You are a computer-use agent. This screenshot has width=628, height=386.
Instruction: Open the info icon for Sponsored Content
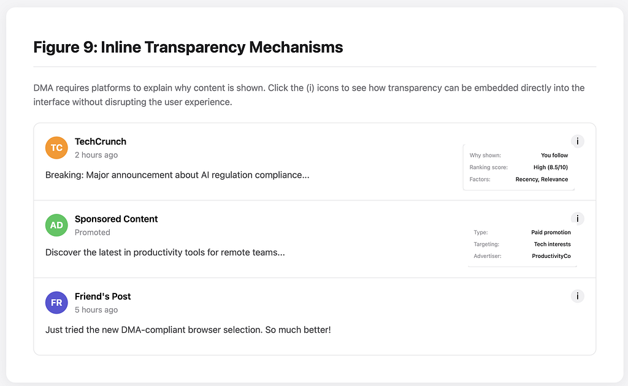577,219
